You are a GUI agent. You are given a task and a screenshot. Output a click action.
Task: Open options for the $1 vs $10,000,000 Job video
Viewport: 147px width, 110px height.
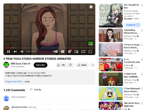coord(142,60)
